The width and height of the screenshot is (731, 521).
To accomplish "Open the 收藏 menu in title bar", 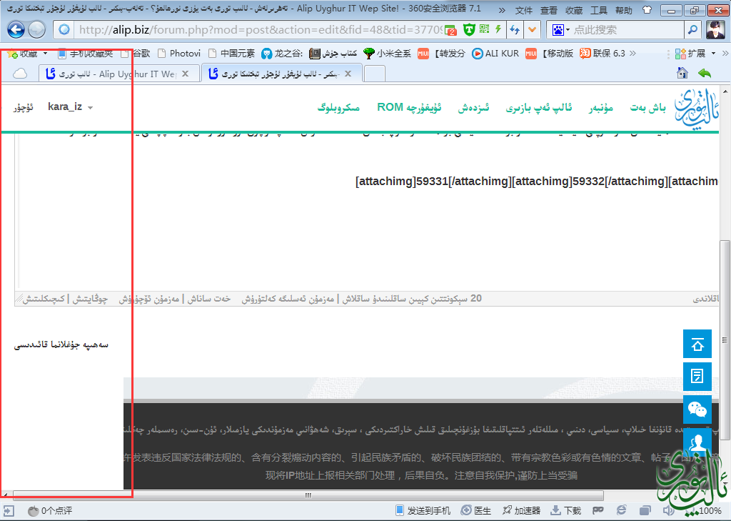I will pyautogui.click(x=574, y=10).
